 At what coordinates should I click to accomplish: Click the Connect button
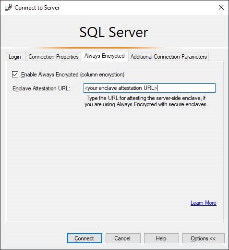point(84,238)
